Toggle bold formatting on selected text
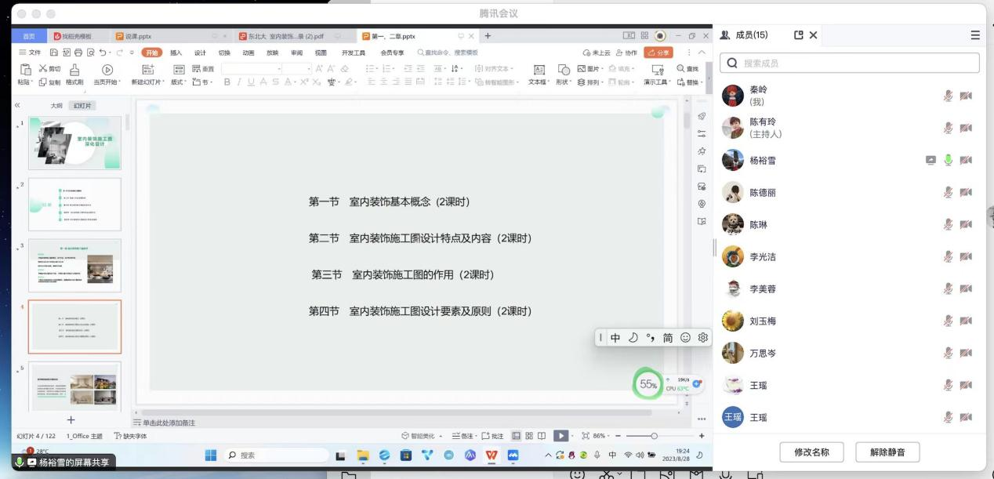This screenshot has width=994, height=479. coord(226,81)
